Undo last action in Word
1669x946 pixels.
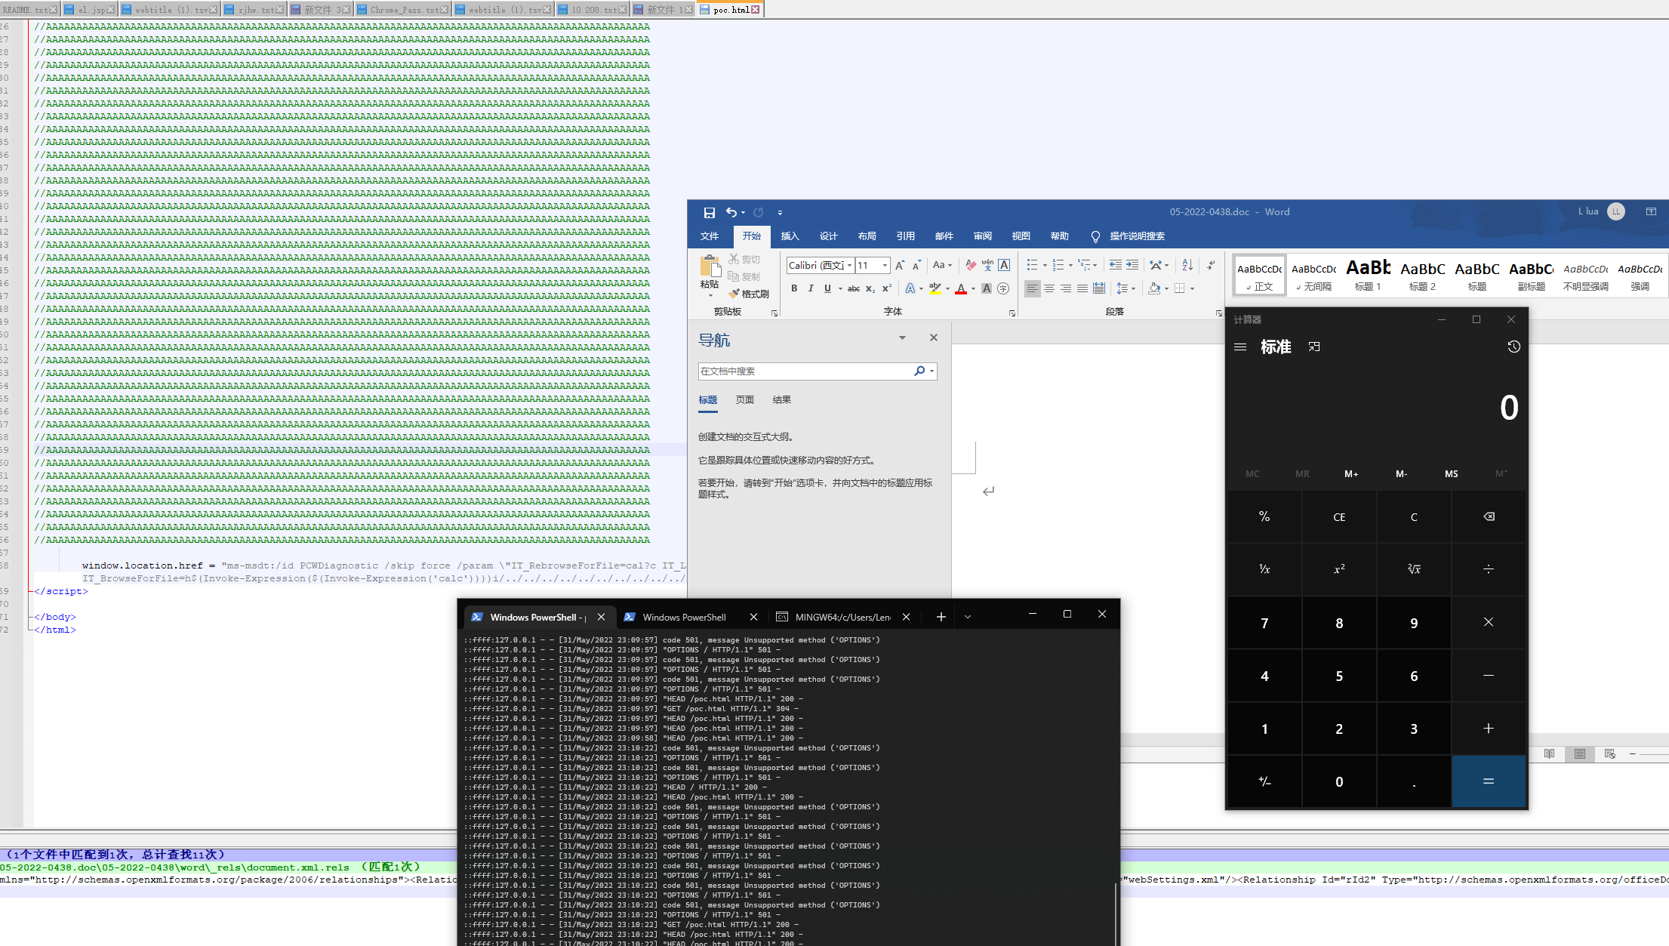(731, 212)
